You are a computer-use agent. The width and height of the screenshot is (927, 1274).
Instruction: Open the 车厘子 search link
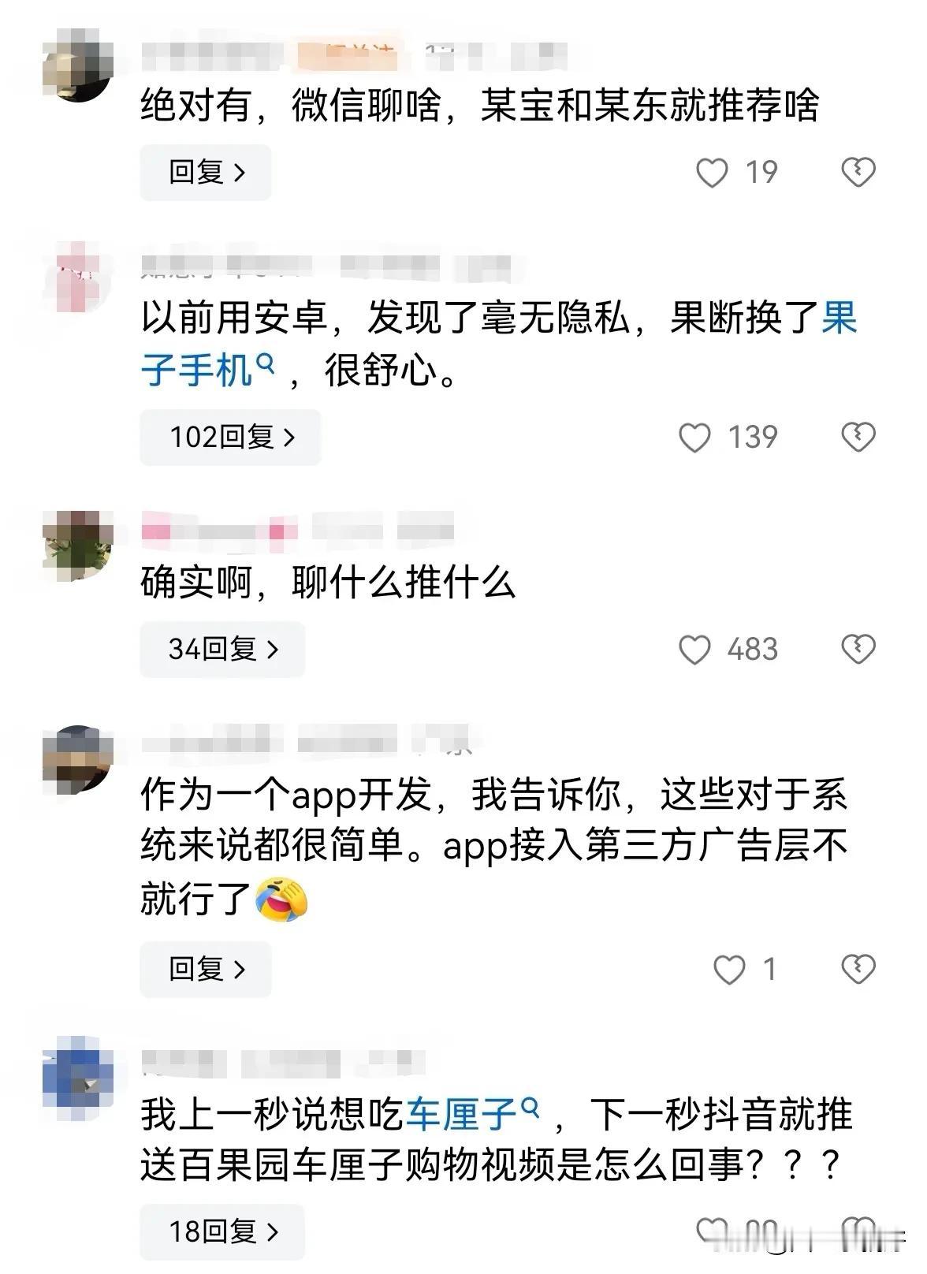[x=473, y=1115]
